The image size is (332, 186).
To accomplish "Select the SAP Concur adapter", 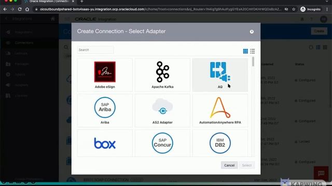I will [x=162, y=143].
